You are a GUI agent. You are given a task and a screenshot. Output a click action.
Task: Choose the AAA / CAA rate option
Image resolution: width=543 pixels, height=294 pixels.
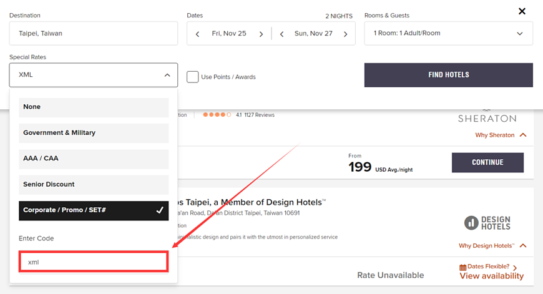94,159
